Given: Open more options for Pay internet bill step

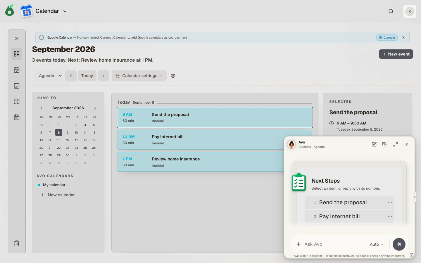Looking at the screenshot, I should [x=390, y=216].
